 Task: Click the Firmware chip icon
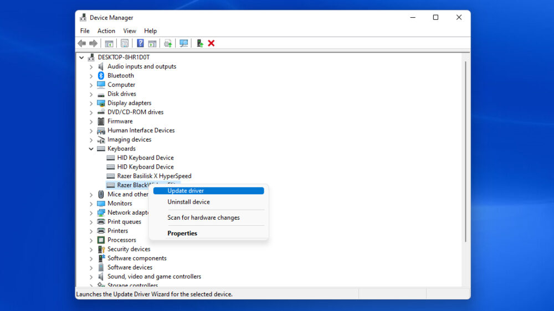pos(101,121)
